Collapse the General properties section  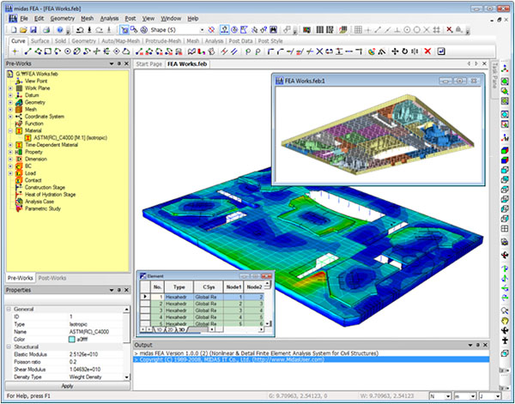pos(9,309)
